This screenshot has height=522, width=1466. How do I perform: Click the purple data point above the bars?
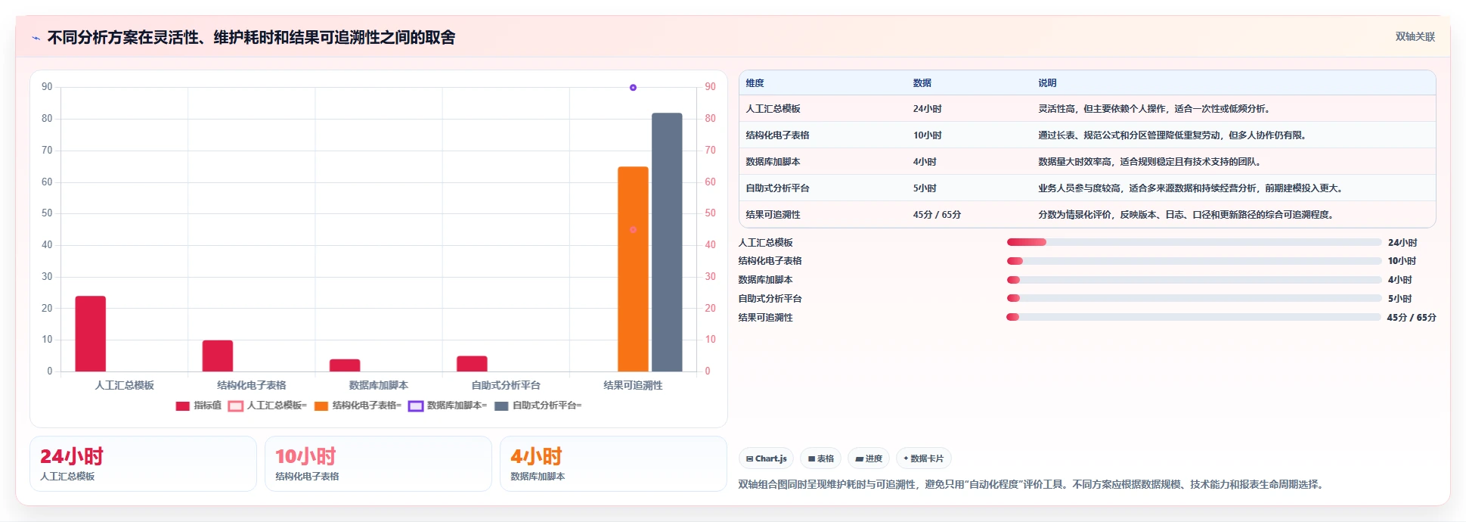633,88
